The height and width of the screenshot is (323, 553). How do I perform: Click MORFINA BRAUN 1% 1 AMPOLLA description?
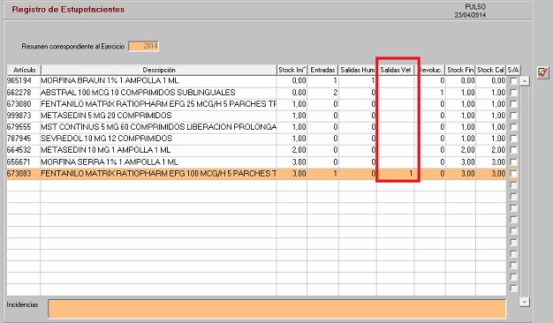pyautogui.click(x=110, y=80)
